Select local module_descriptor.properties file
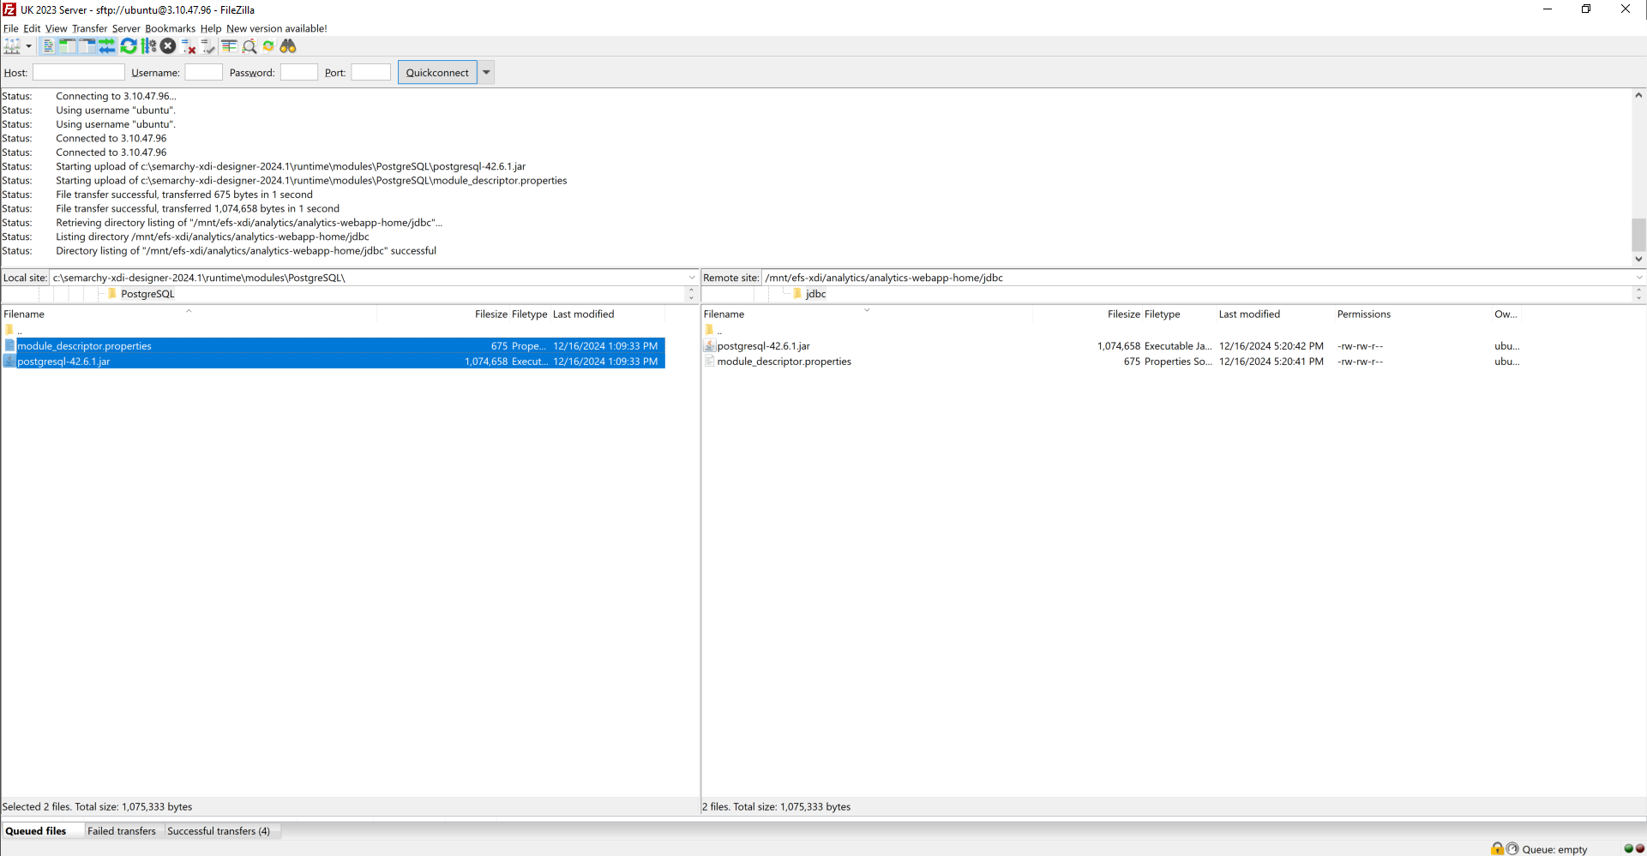This screenshot has width=1647, height=856. pos(334,346)
